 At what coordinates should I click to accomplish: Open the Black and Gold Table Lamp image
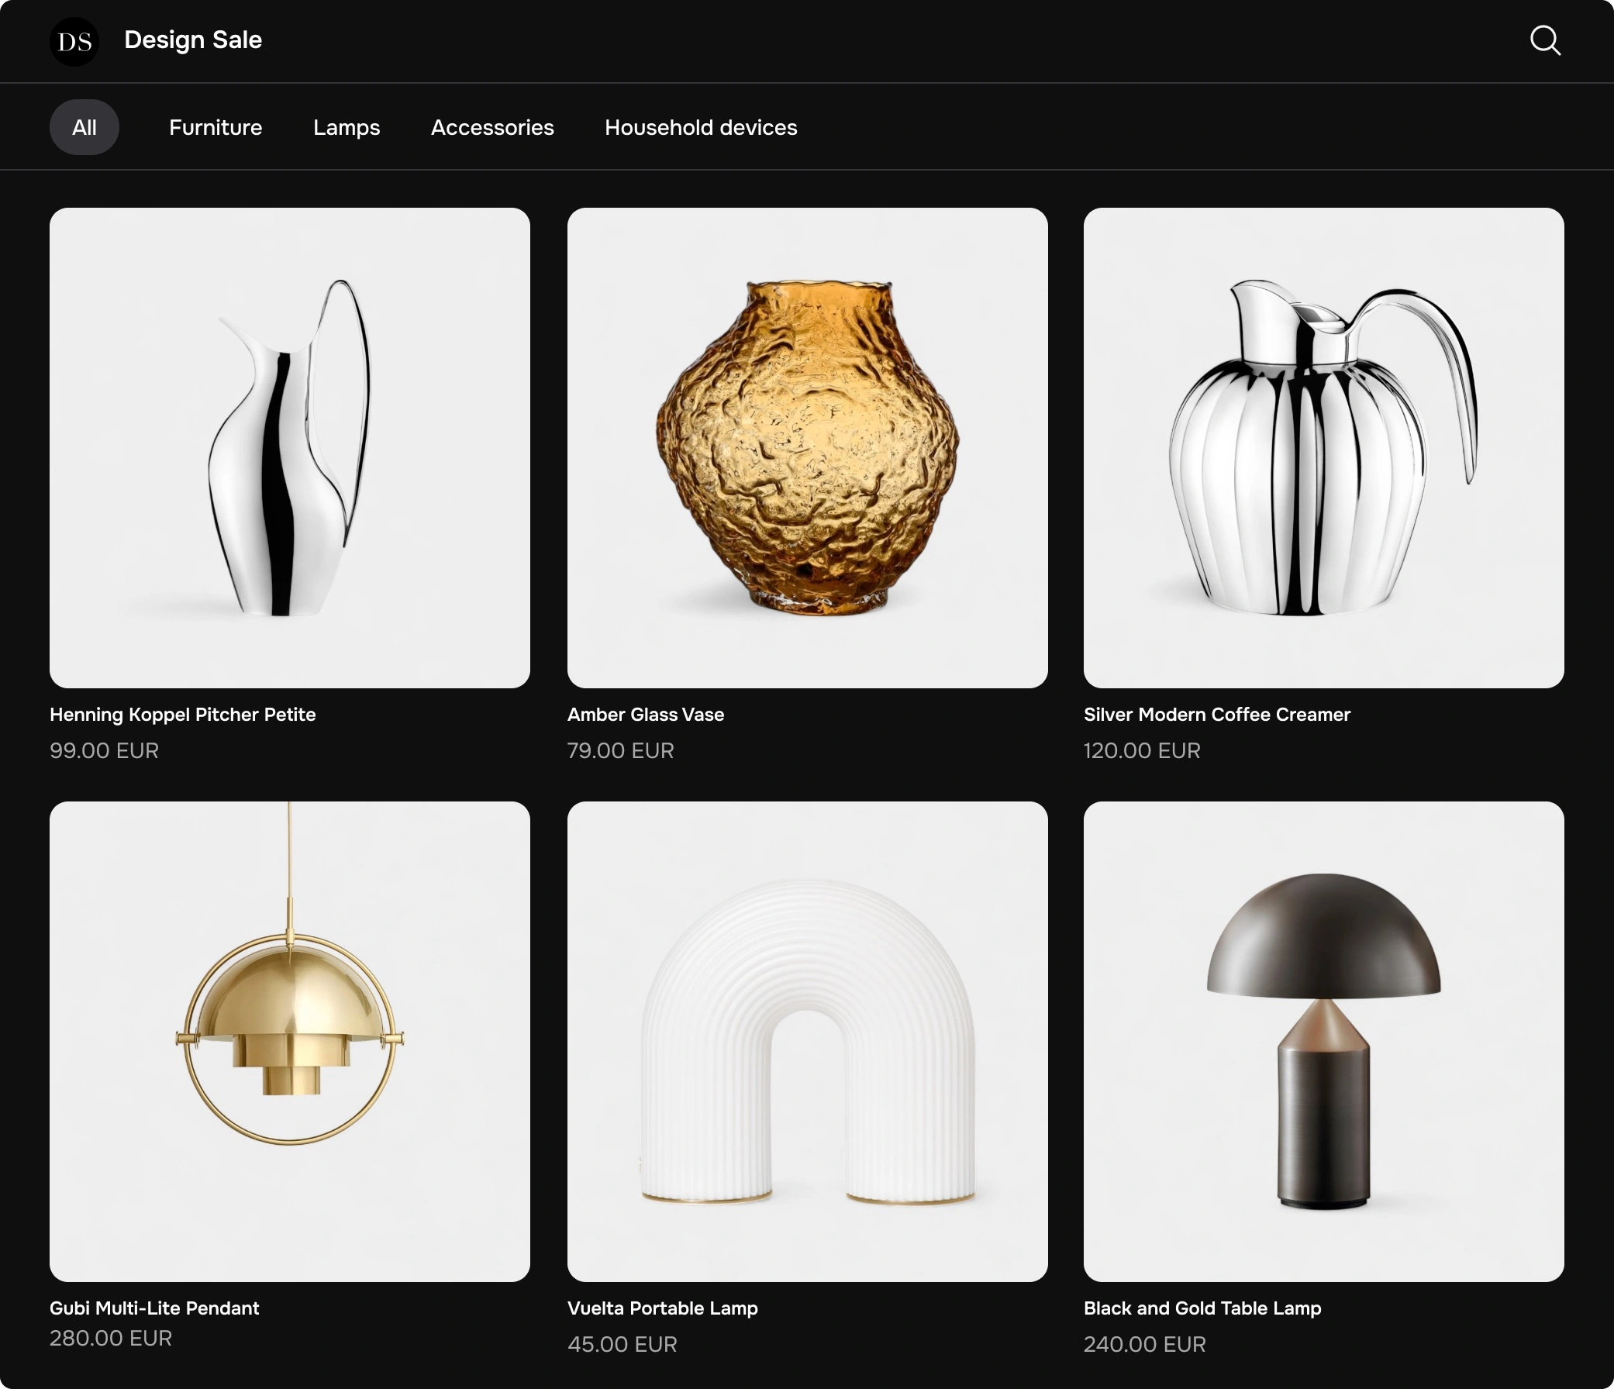(1323, 1041)
